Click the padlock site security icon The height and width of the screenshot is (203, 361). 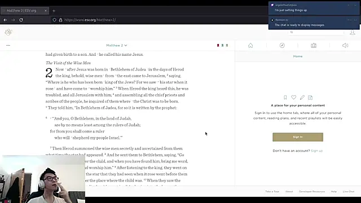(x=60, y=20)
